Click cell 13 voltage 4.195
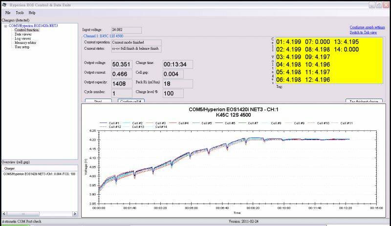The image size is (391, 226). coord(347,42)
